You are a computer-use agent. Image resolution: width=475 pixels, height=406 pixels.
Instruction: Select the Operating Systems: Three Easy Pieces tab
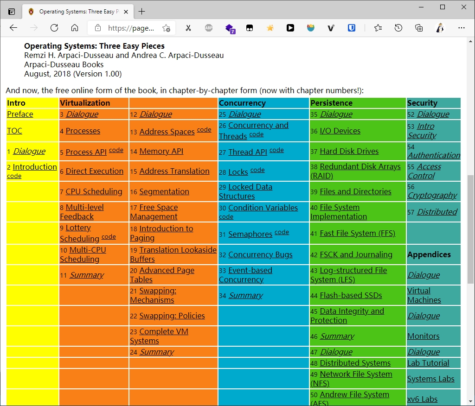coord(78,12)
